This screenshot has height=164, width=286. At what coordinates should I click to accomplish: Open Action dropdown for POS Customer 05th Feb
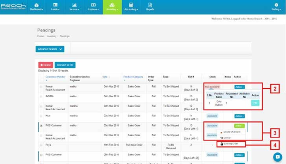pyautogui.click(x=240, y=155)
